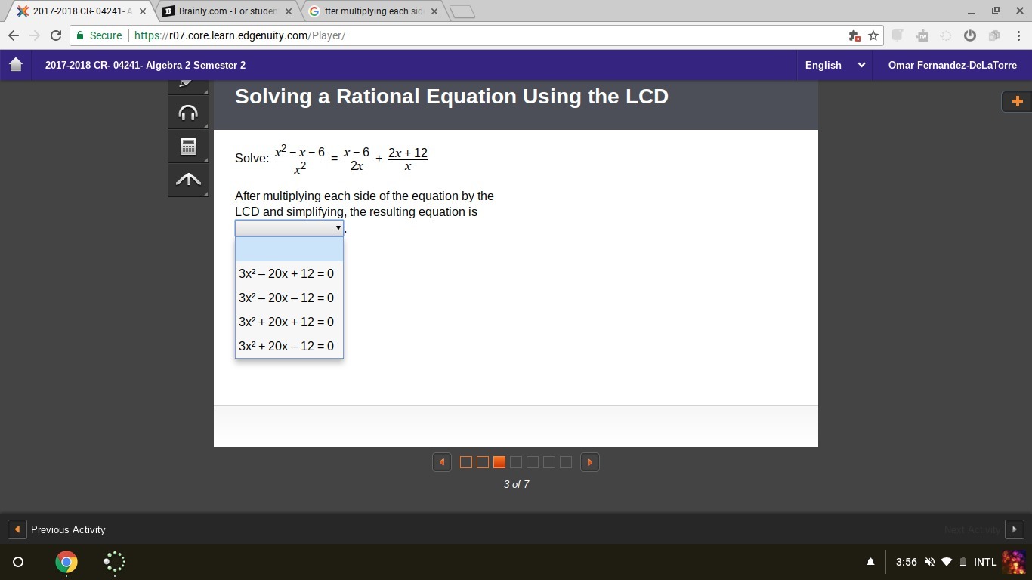Go to next question arrow
Image resolution: width=1032 pixels, height=580 pixels.
(590, 462)
